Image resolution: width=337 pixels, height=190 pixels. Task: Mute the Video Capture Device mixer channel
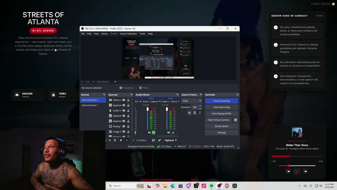coord(168,132)
